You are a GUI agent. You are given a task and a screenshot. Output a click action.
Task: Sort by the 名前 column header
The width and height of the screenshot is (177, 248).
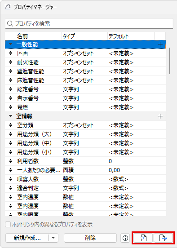pos(39,36)
